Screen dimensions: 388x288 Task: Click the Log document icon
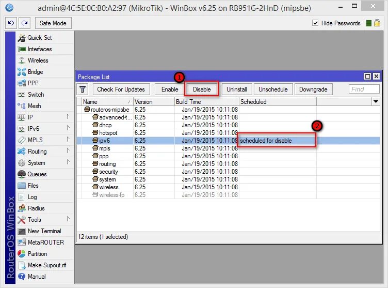(x=22, y=197)
